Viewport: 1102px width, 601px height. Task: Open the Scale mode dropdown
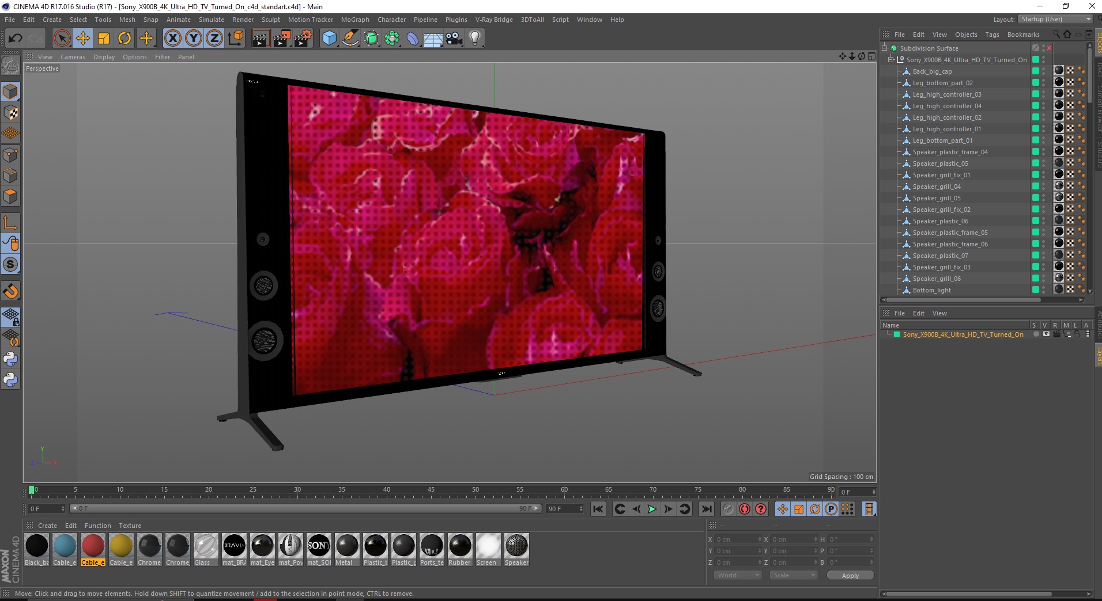click(794, 575)
